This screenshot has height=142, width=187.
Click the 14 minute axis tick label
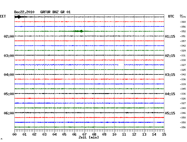tap(154, 135)
